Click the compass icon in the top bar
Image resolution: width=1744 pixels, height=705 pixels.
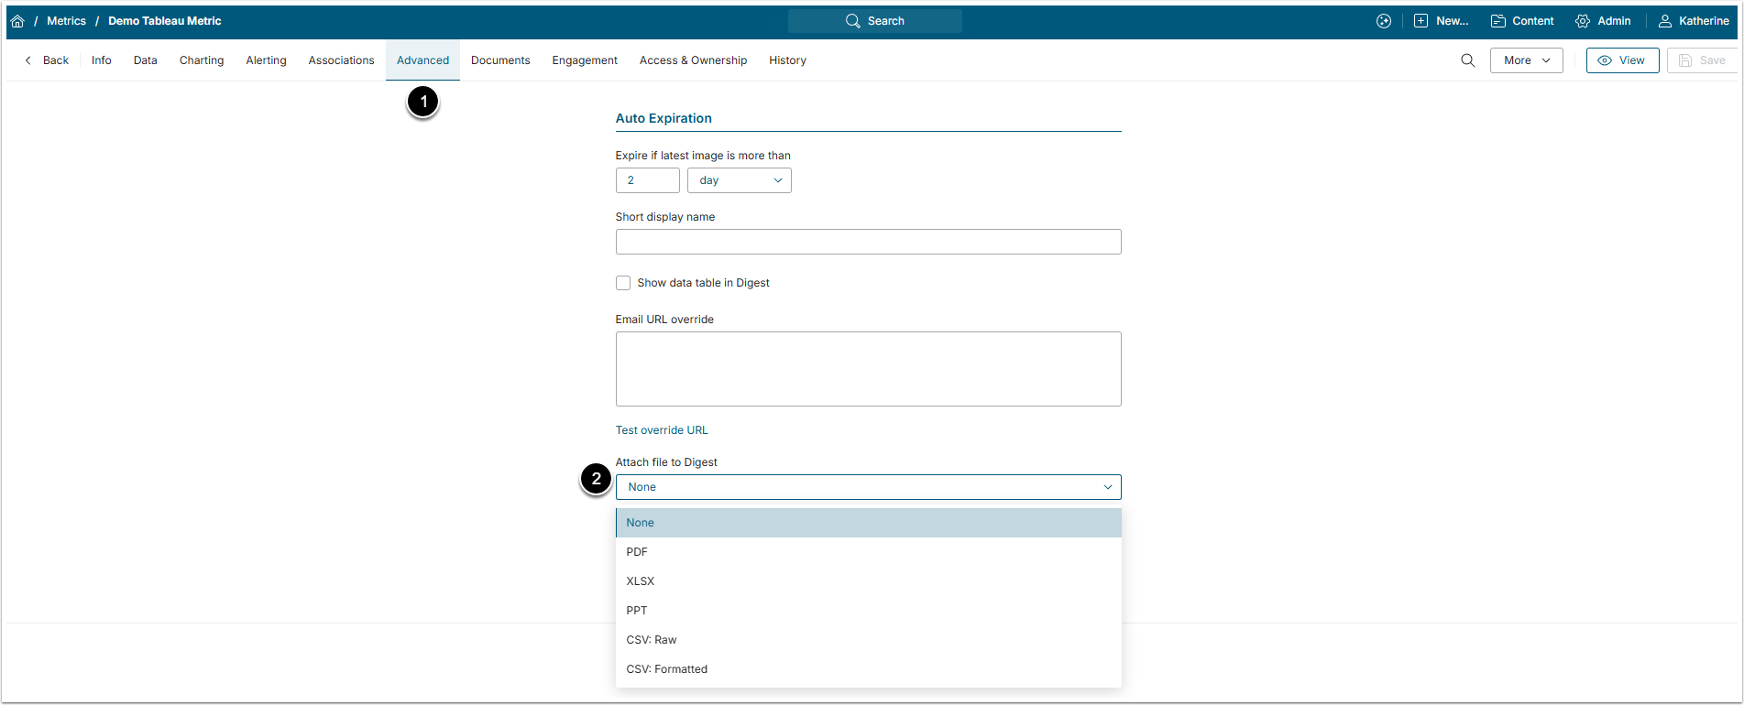coord(1383,21)
